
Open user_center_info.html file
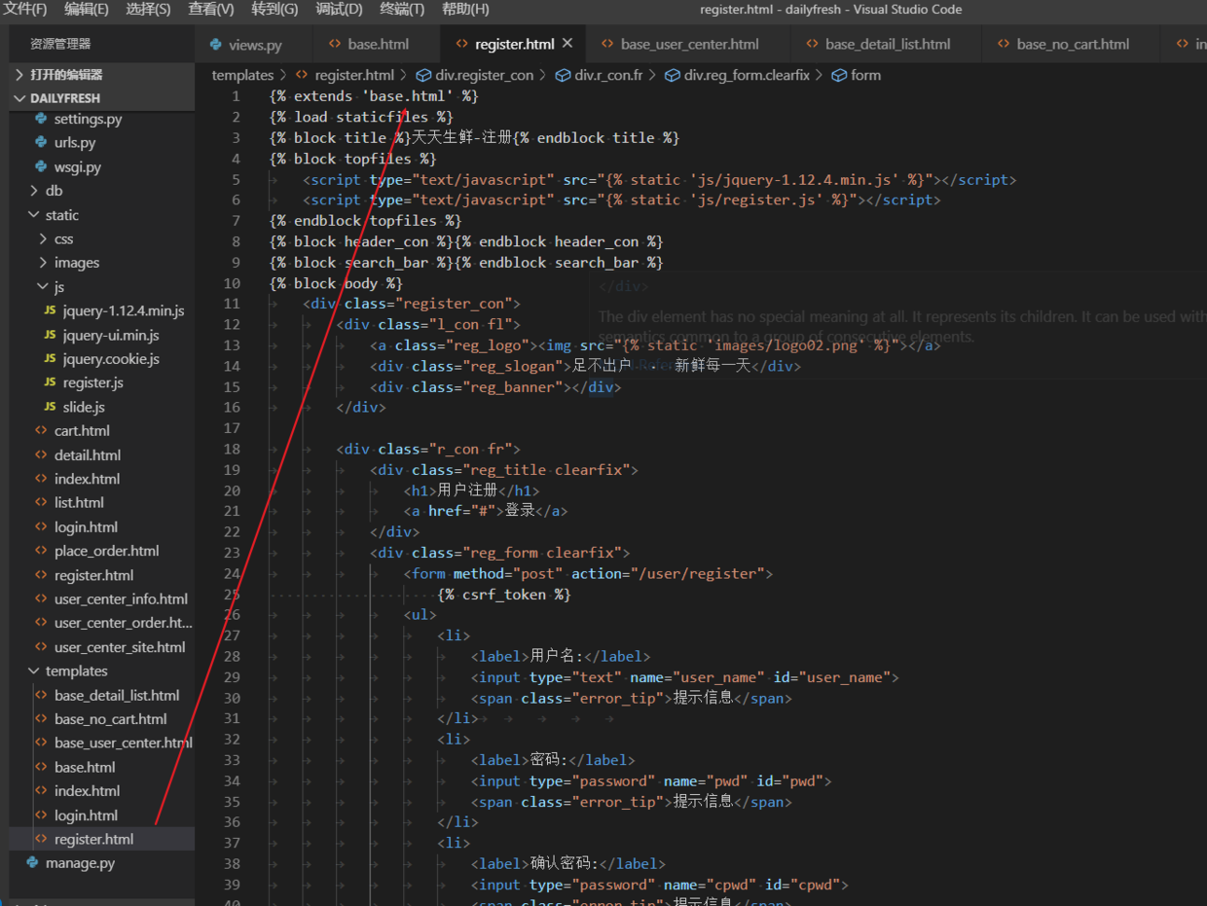pos(101,598)
